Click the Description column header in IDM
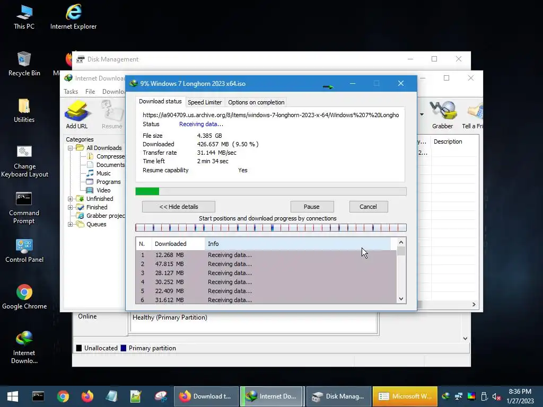The image size is (543, 407). coord(454,141)
